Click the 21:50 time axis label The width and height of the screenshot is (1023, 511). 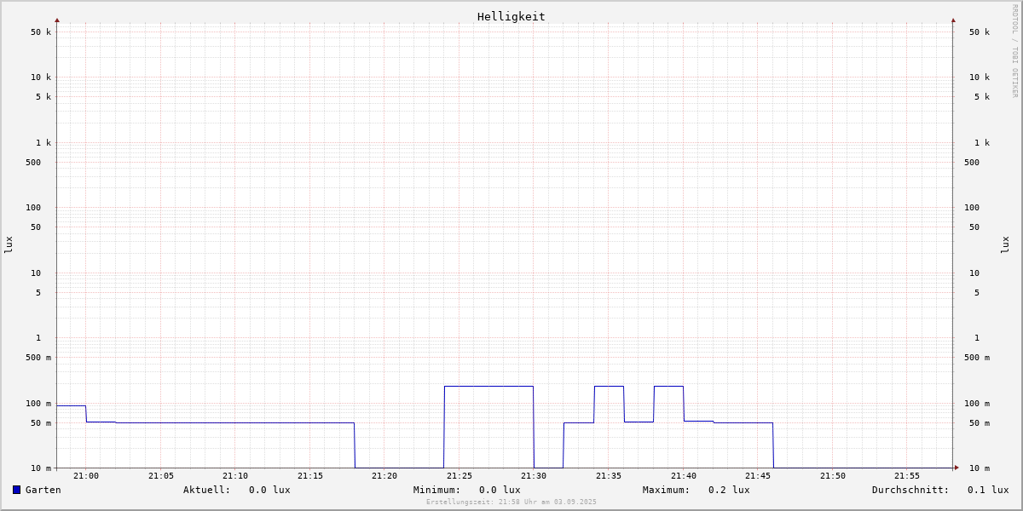(833, 476)
